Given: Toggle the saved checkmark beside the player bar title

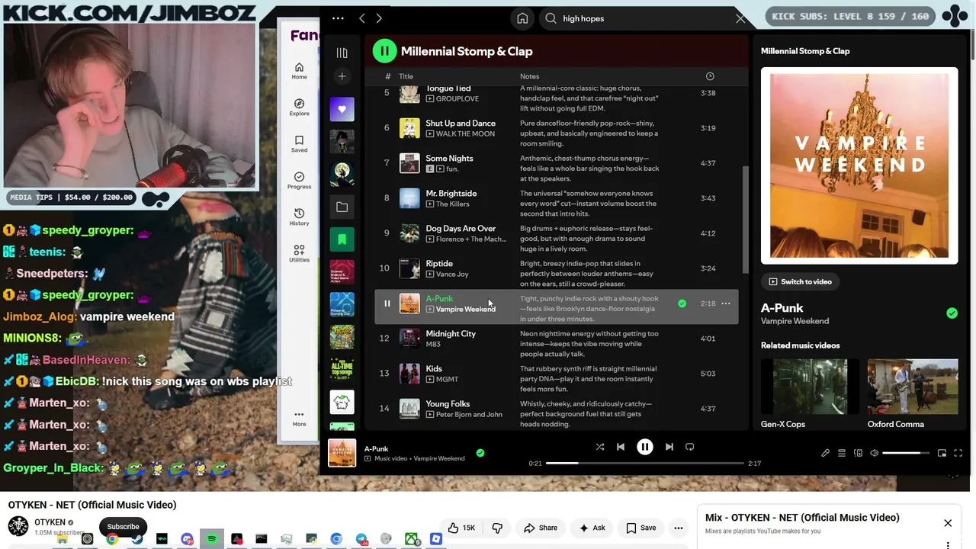Looking at the screenshot, I should (480, 453).
